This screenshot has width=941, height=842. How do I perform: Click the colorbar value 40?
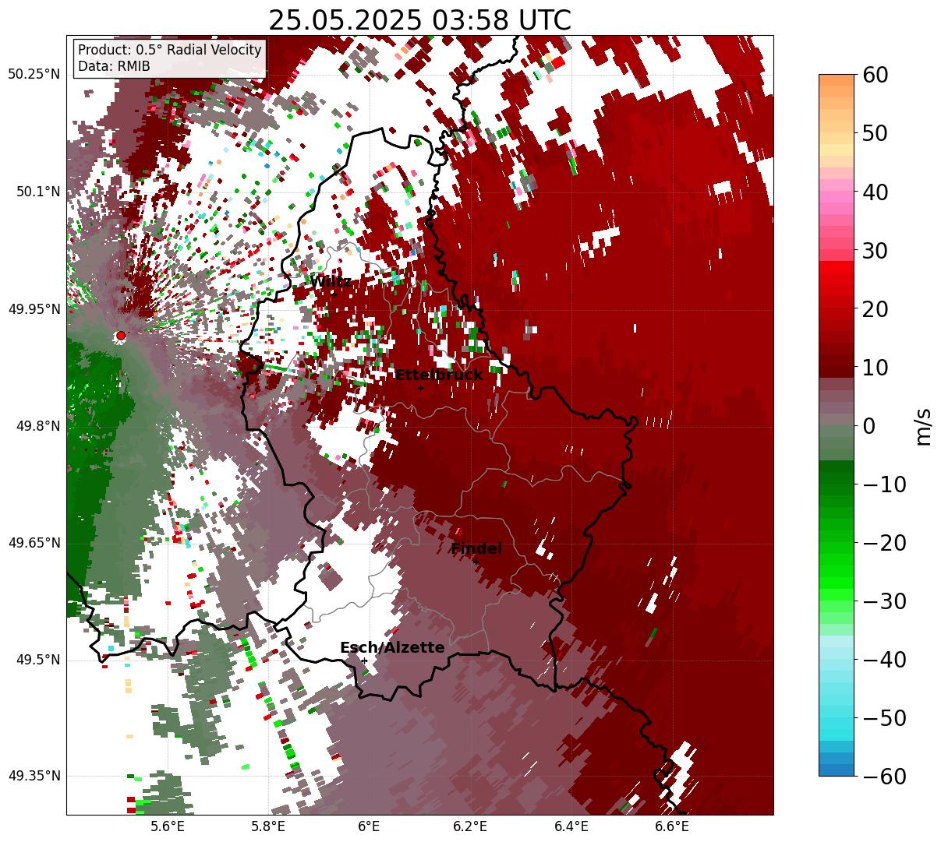[875, 192]
